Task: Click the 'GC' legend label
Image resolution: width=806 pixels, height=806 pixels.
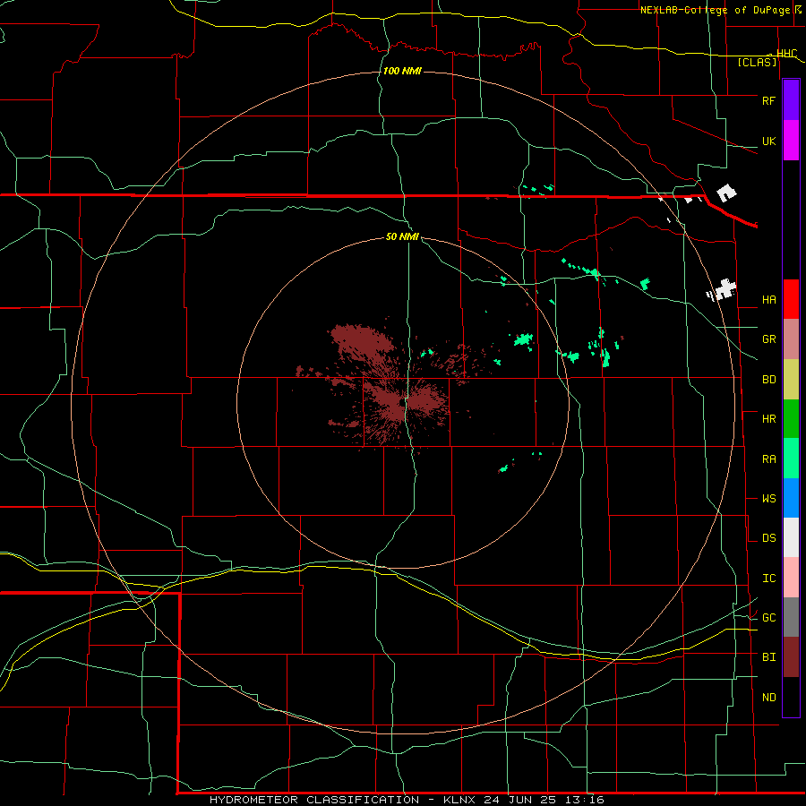Action: [768, 618]
